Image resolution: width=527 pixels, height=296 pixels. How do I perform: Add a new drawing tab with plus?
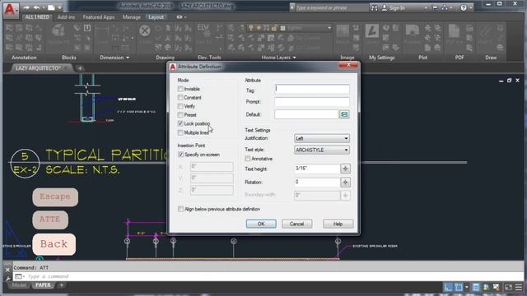(80, 68)
